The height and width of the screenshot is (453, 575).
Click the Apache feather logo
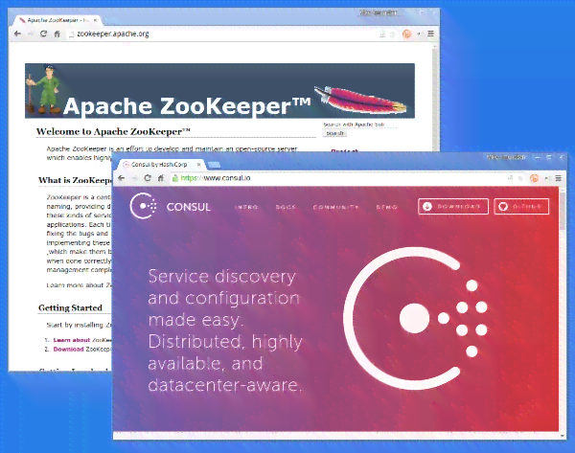point(360,99)
